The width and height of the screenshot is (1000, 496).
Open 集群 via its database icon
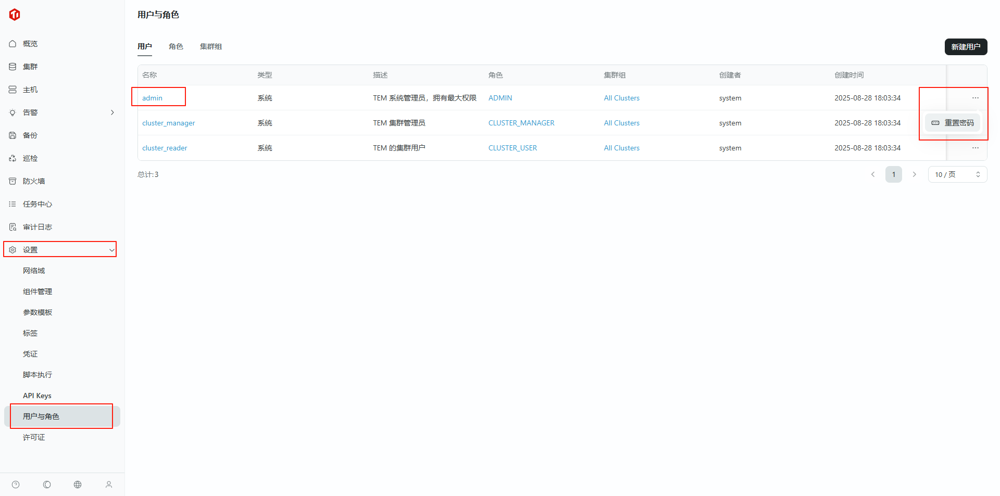[12, 67]
